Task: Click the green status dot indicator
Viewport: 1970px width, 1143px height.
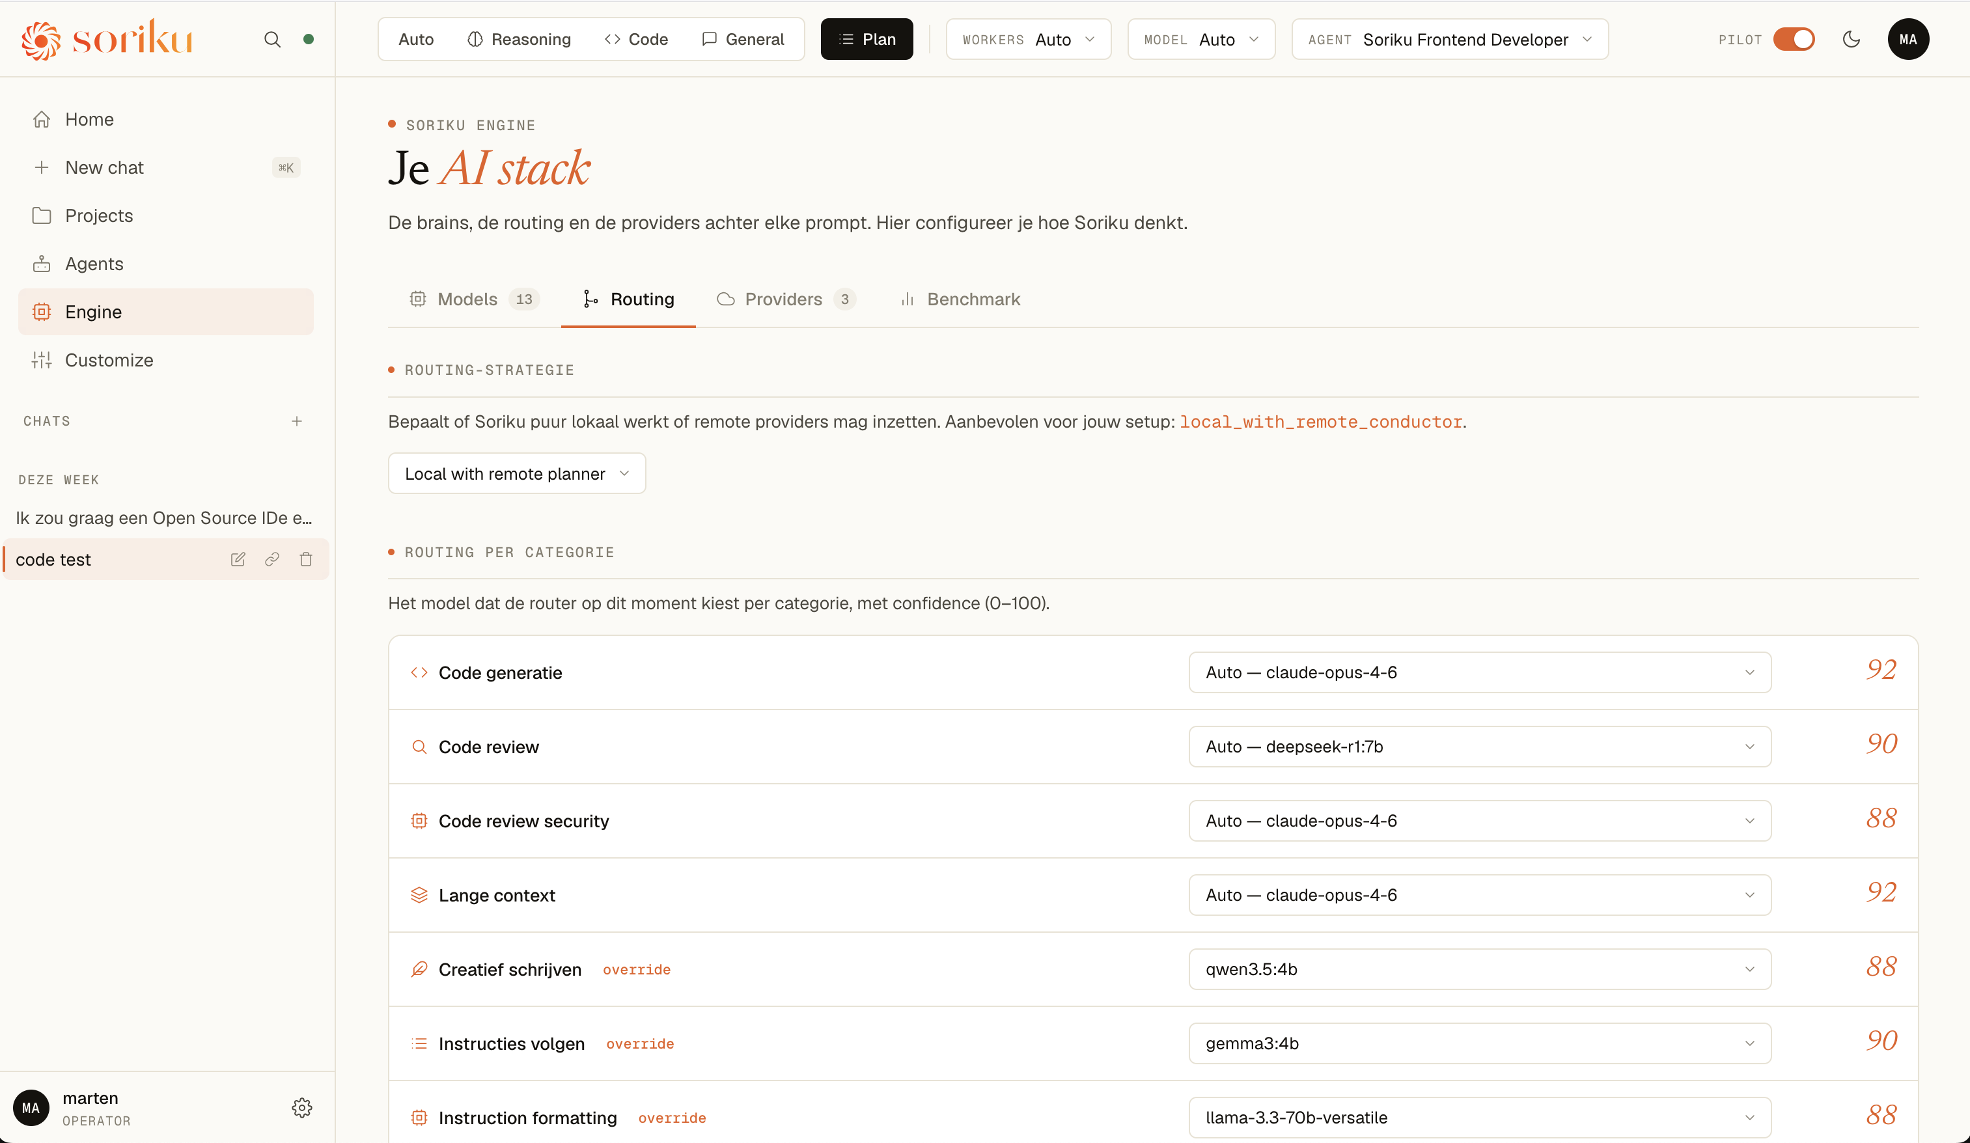Action: click(x=309, y=39)
